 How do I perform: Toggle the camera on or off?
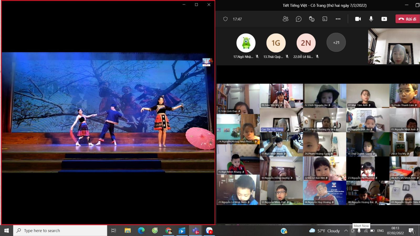coord(358,19)
